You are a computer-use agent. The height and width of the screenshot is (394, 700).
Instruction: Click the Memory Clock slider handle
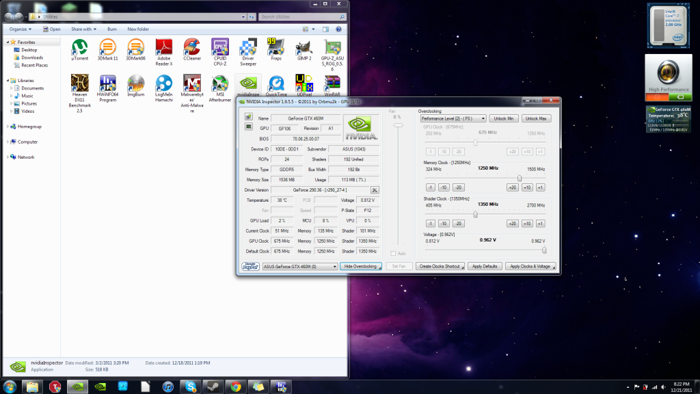[x=520, y=179]
